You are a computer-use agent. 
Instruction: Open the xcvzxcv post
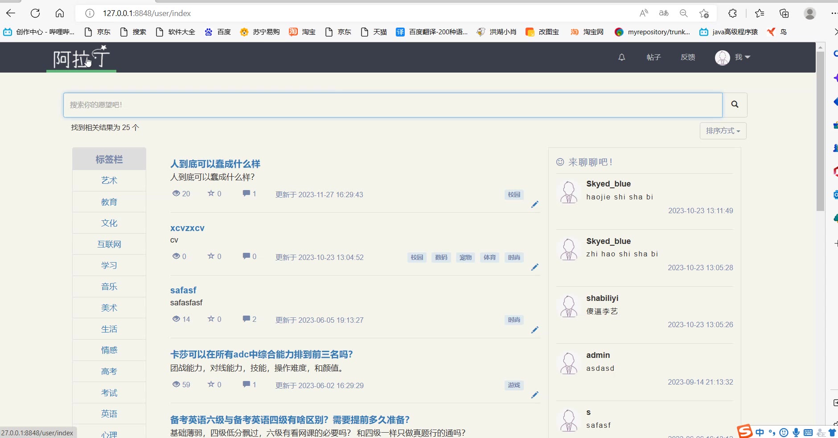[x=187, y=228]
